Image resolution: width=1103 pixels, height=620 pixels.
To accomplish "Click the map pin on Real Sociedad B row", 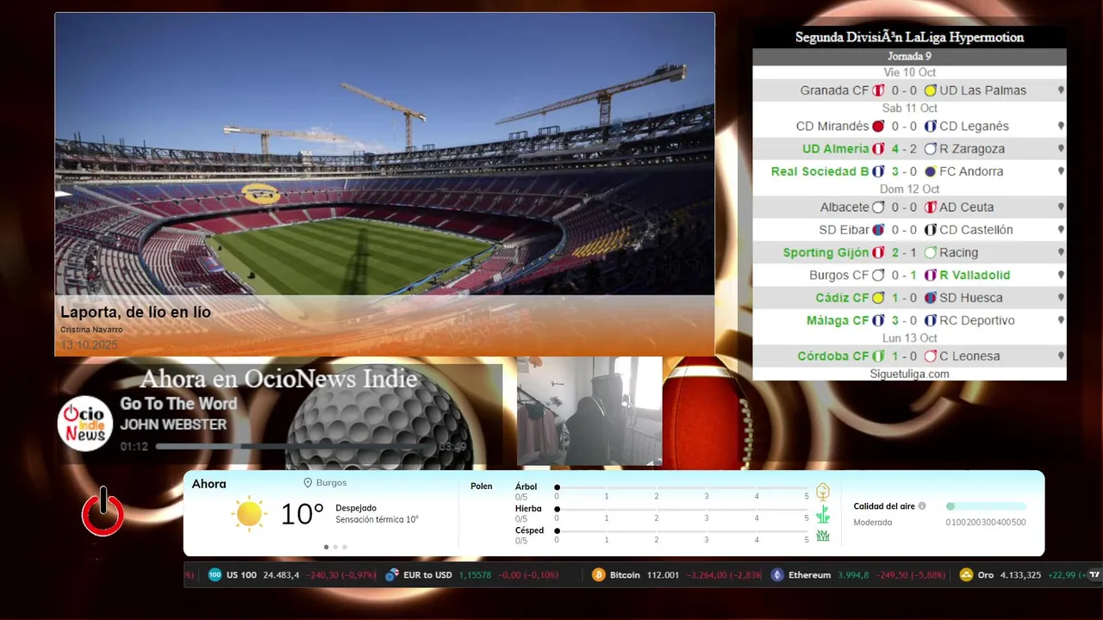I will (1061, 171).
